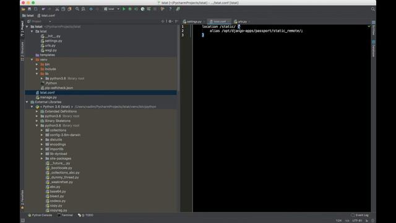Collapse the lib folder under venv
Viewport: 396px width, 223px height.
(x=37, y=74)
